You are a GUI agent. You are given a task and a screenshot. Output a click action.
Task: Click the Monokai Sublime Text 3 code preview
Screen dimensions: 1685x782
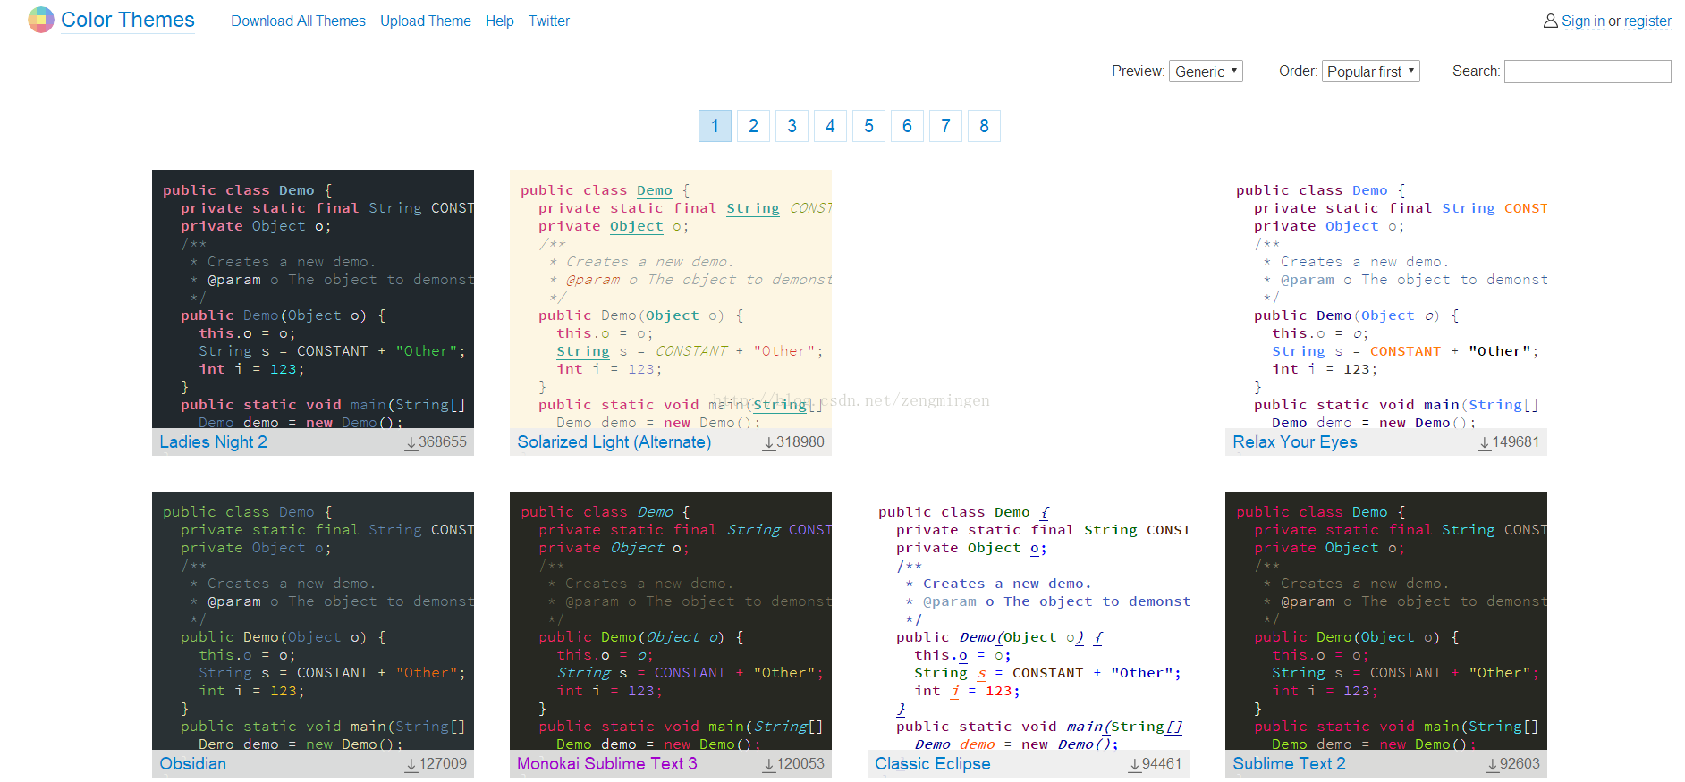(671, 621)
